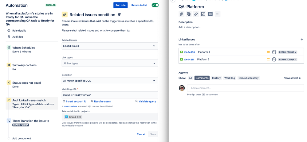Click story type icon for EX-14308
This screenshot has height=142, width=307.
click(x=182, y=52)
